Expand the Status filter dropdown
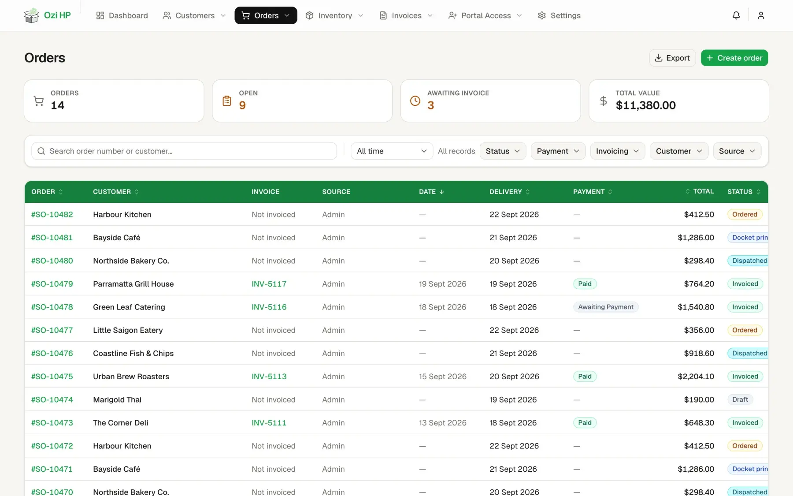This screenshot has height=496, width=793. [x=503, y=151]
